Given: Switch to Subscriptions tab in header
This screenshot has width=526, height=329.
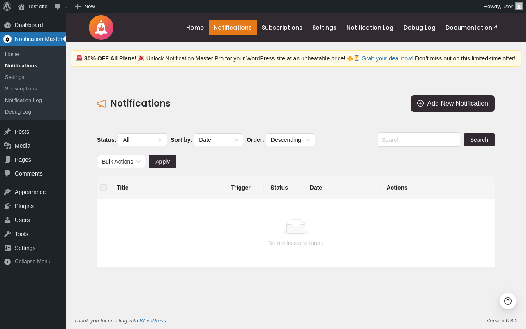Looking at the screenshot, I should [282, 28].
